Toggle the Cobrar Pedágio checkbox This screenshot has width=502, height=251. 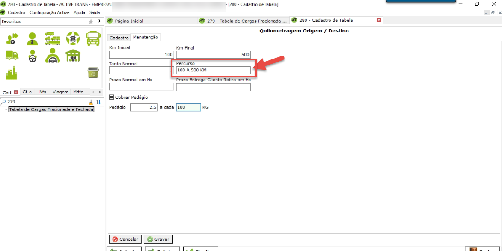[112, 97]
